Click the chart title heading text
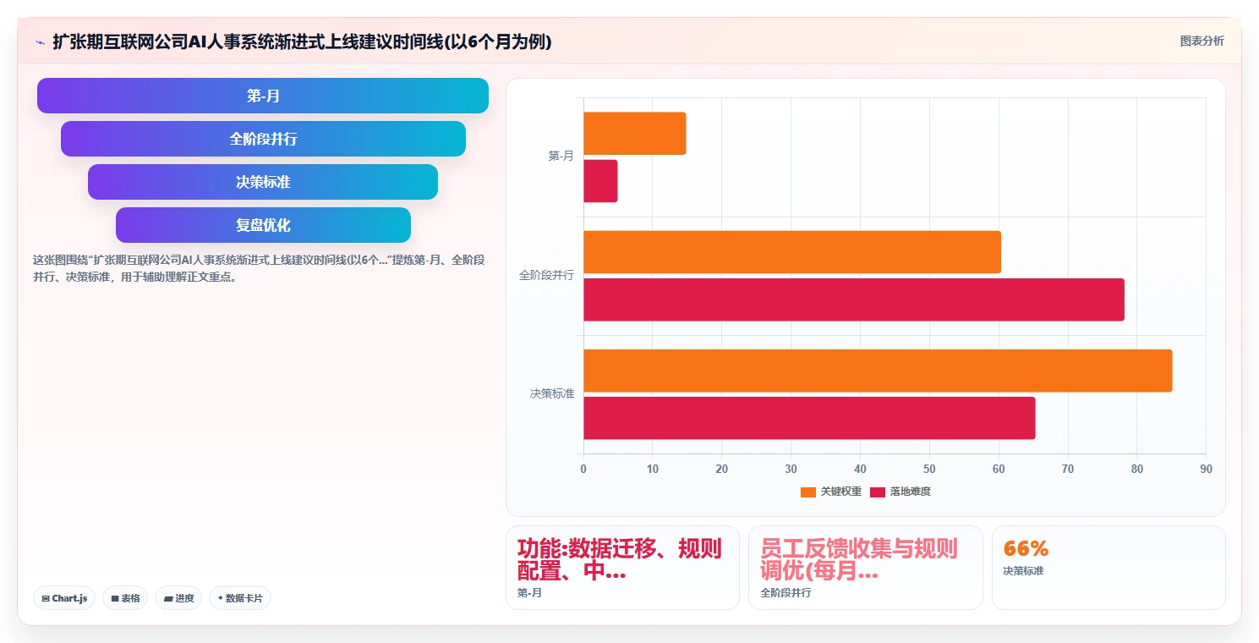This screenshot has height=643, width=1259. 302,41
